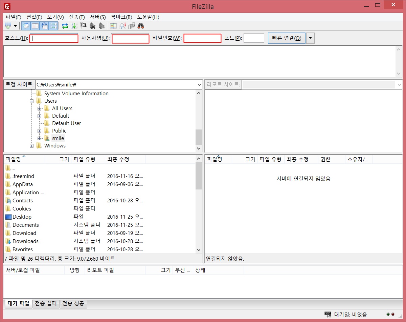
Task: Cancel the current operation icon
Action: point(83,26)
